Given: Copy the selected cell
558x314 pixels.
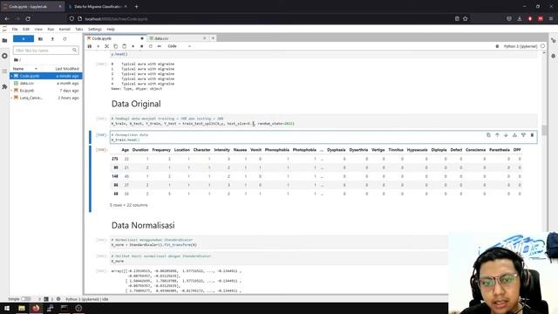Looking at the screenshot, I should coord(116,46).
